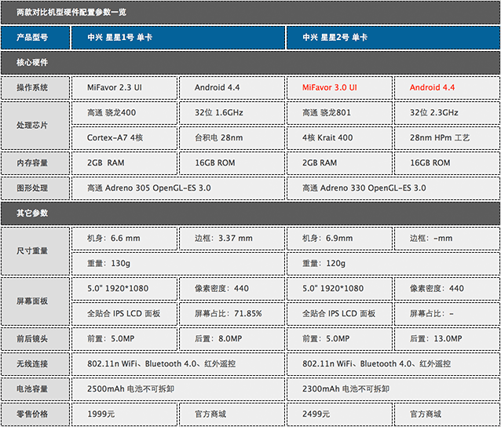This screenshot has height=427, width=501.
Task: Select the 高通 Adreno 305 OpenGL-ES 3.0 cell
Action: coord(178,188)
